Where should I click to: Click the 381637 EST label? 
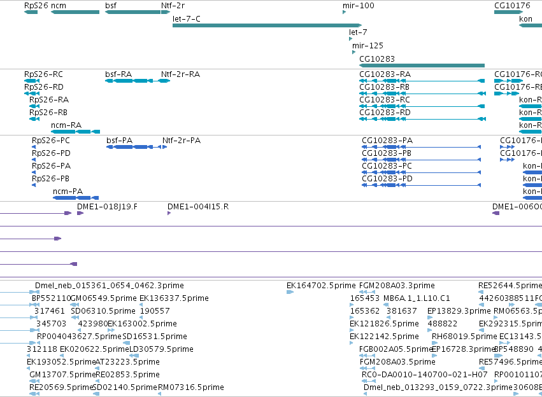click(402, 311)
